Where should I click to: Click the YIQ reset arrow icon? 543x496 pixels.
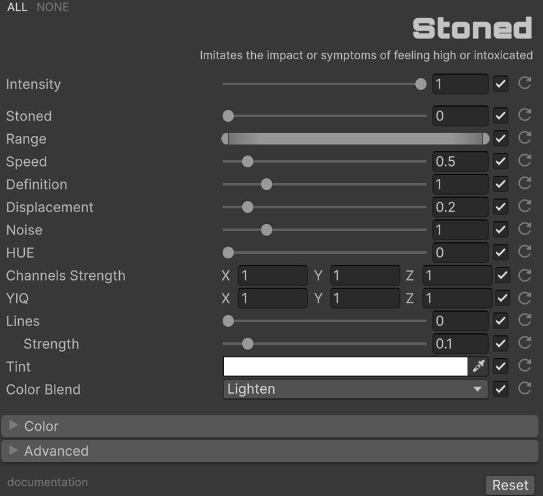[x=525, y=298]
